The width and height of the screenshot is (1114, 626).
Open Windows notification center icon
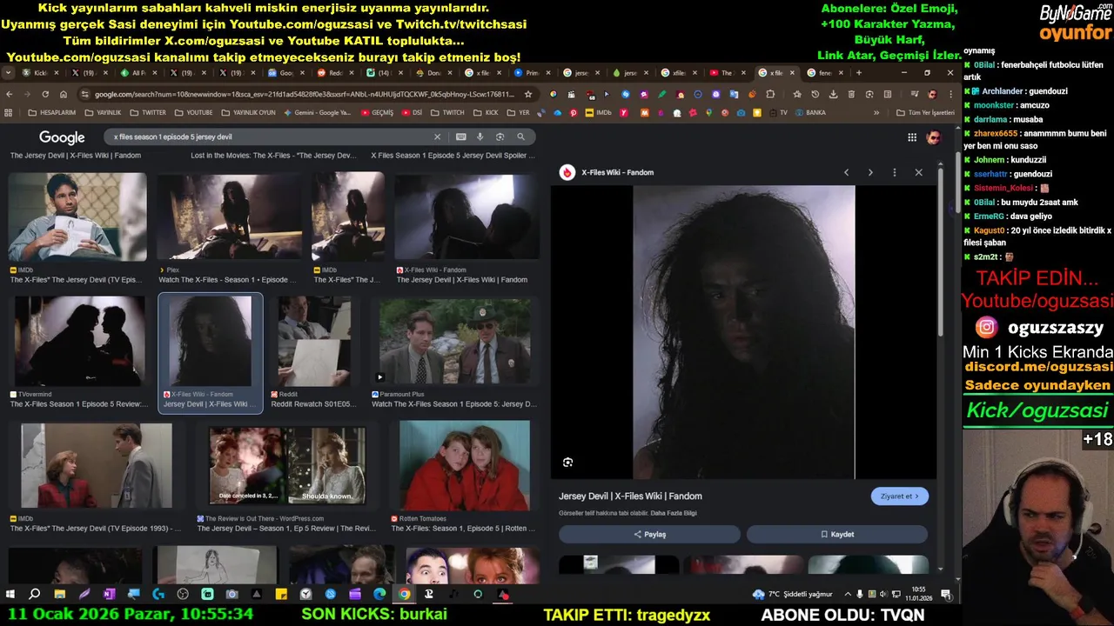tap(946, 595)
